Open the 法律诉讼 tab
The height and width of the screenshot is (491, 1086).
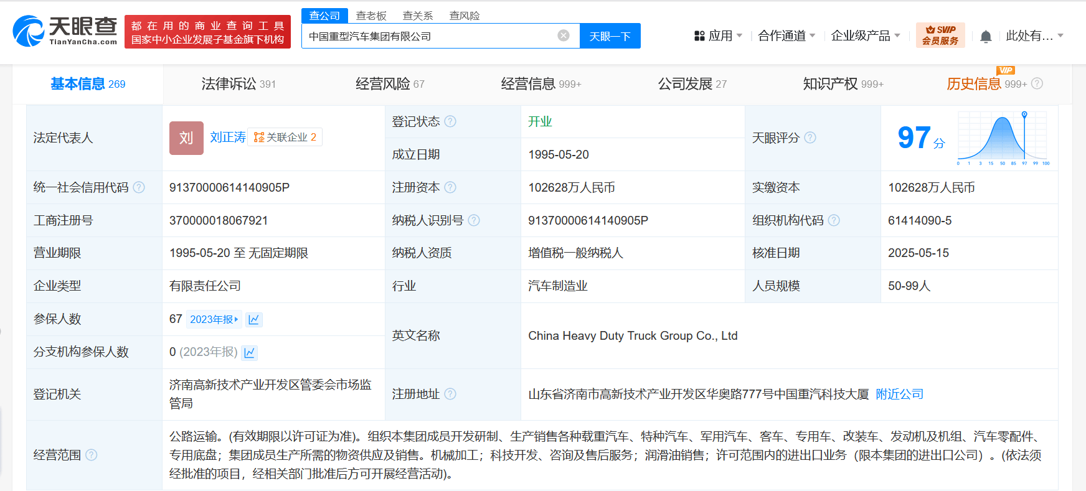coord(238,84)
